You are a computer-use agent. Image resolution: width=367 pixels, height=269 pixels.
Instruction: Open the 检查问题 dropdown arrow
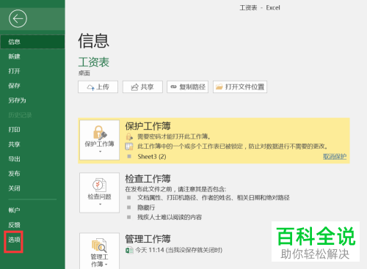click(100, 204)
